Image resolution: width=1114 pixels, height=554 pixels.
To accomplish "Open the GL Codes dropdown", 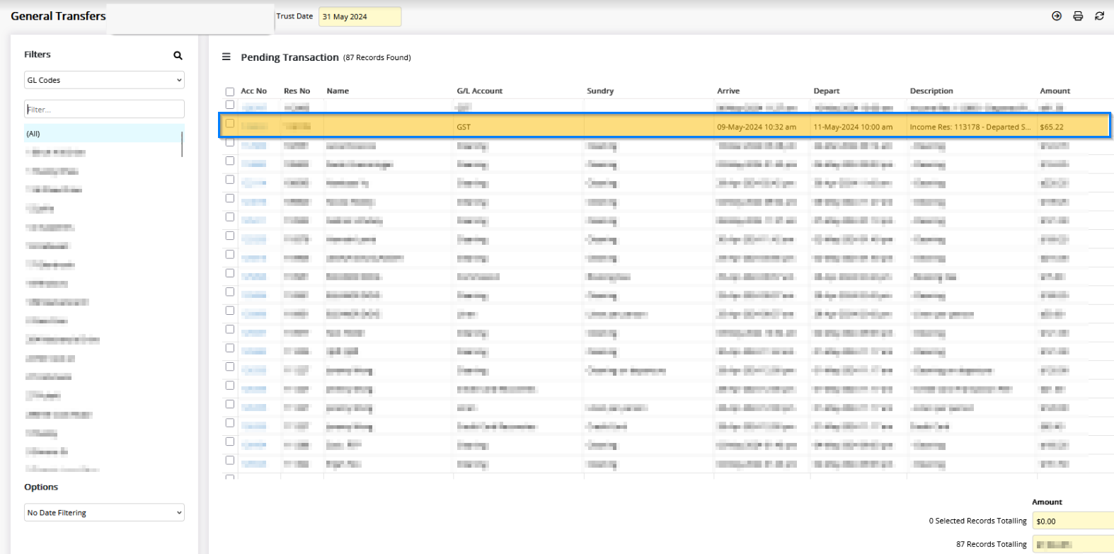I will pos(104,80).
